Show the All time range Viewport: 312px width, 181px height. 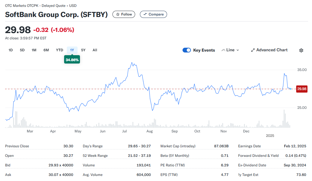pos(95,50)
